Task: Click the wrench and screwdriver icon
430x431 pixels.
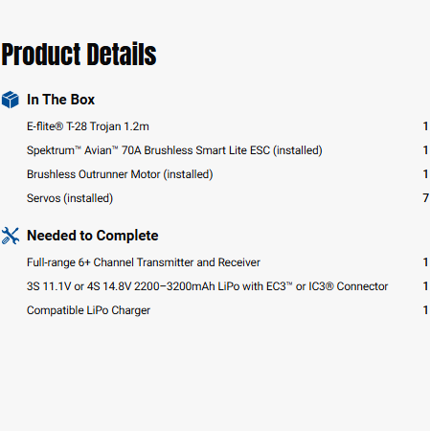Action: point(11,236)
